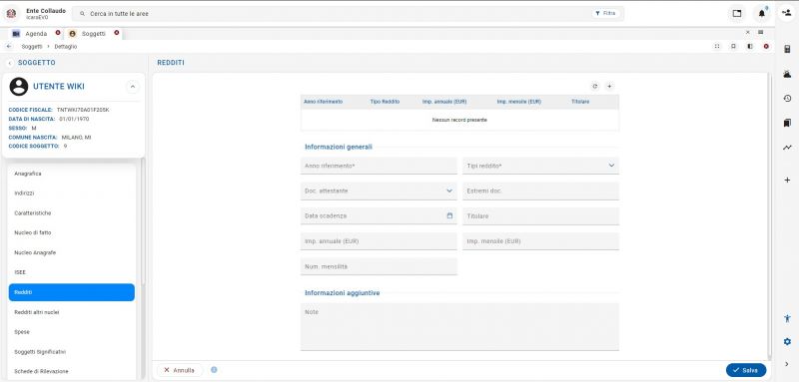Focus the Num. mensilità field

(x=379, y=266)
